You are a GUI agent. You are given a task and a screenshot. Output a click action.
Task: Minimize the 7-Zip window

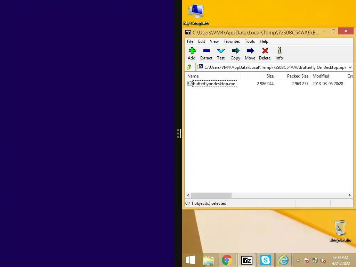click(x=324, y=32)
